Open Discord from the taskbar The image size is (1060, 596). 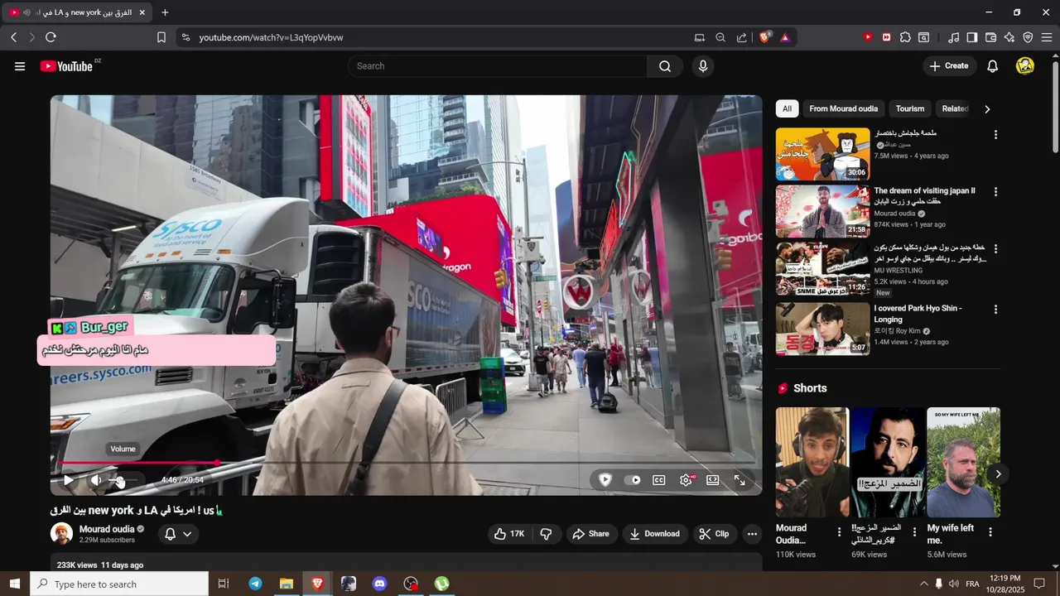(380, 584)
